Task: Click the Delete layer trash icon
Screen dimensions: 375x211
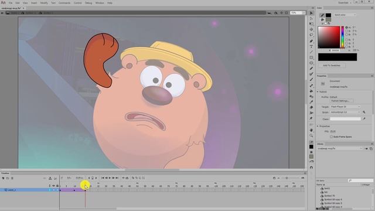Action: click(x=12, y=178)
